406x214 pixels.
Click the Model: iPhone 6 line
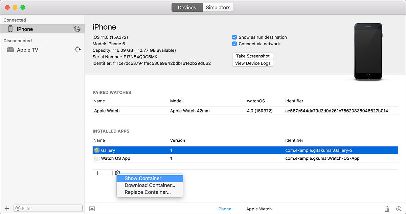[109, 44]
